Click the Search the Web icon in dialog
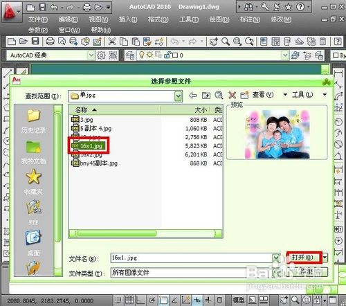The width and height of the screenshot is (346, 306). pyautogui.click(x=219, y=95)
